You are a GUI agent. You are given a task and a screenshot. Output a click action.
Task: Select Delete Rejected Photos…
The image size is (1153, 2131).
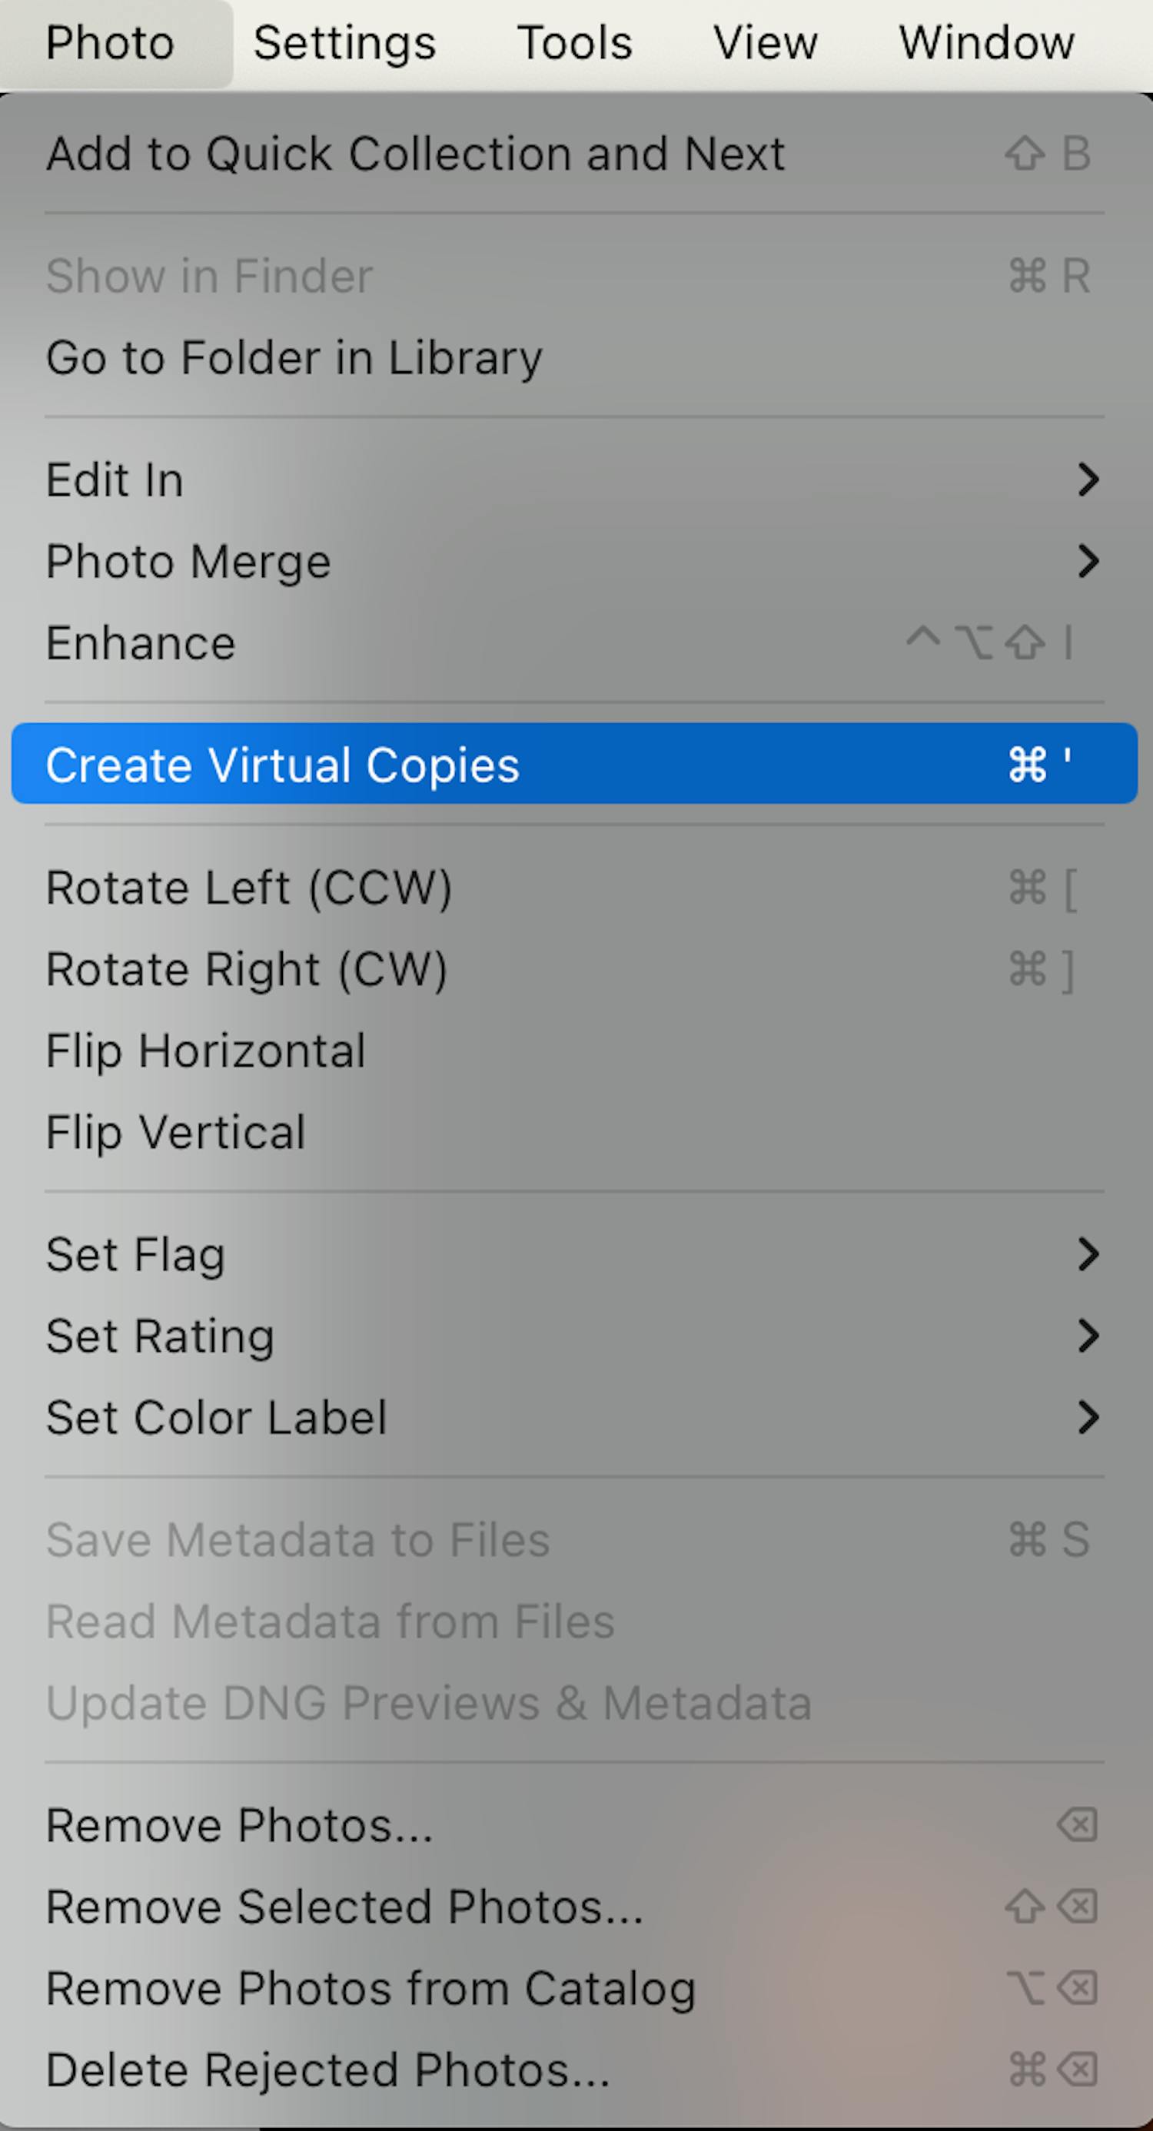pyautogui.click(x=327, y=2070)
